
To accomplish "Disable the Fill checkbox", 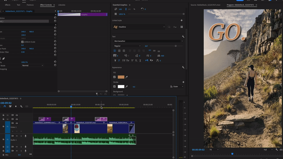I will pyautogui.click(x=114, y=77).
